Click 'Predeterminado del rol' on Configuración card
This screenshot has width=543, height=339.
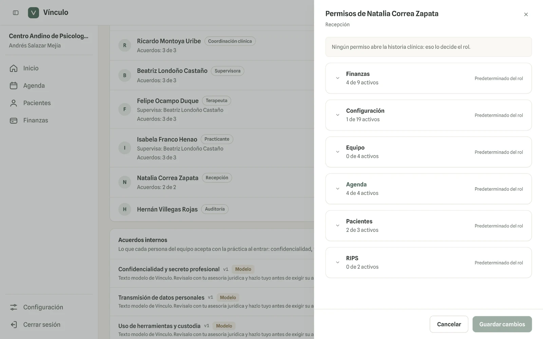click(499, 115)
